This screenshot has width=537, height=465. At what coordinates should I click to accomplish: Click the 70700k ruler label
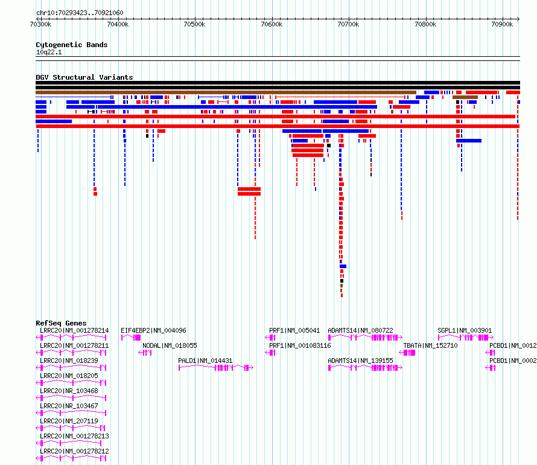(348, 24)
